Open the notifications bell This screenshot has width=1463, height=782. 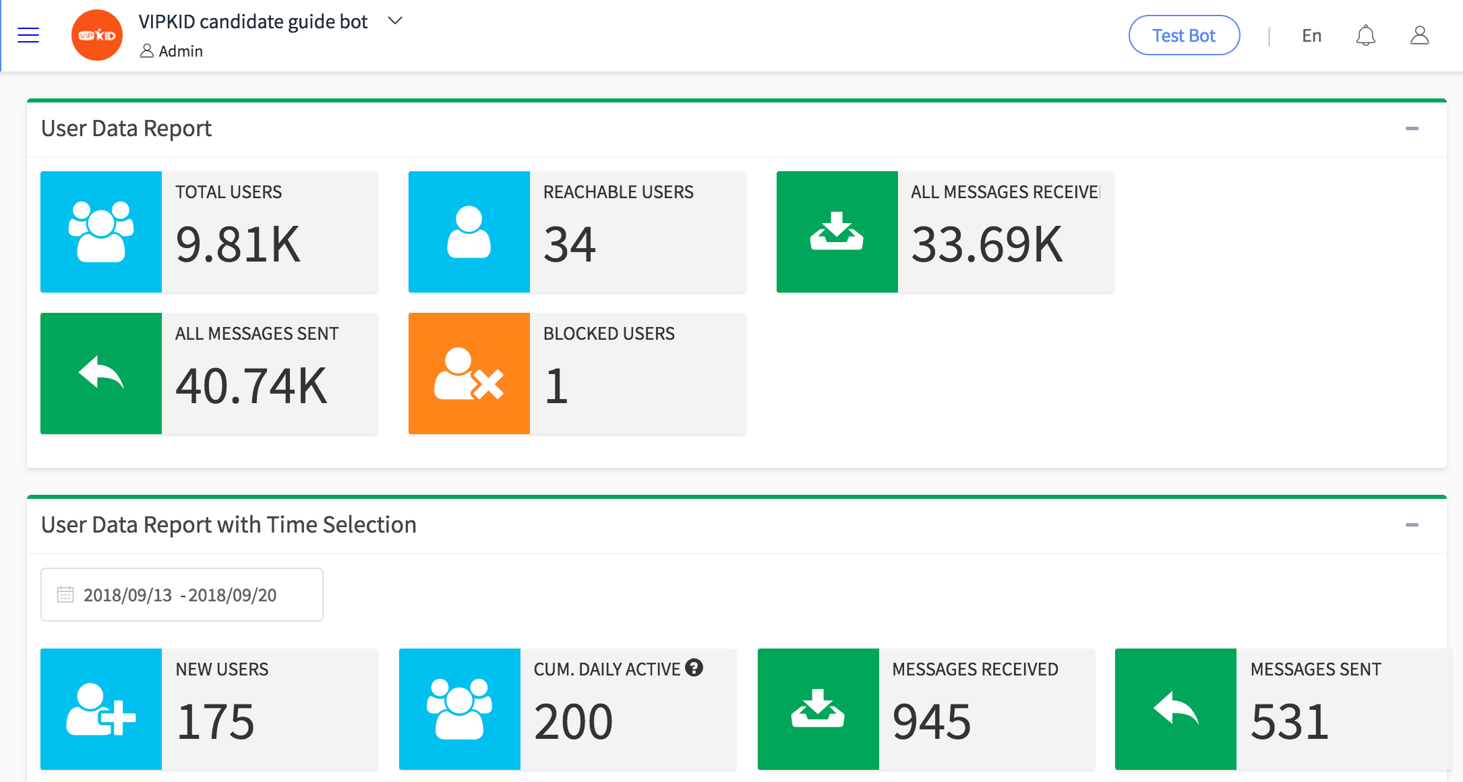point(1365,35)
